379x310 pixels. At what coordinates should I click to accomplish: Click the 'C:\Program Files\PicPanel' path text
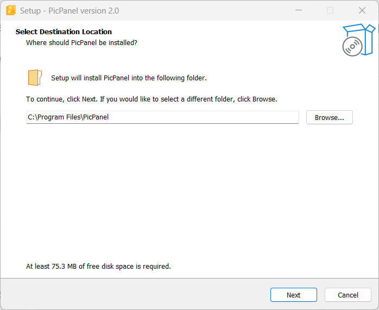(x=68, y=117)
